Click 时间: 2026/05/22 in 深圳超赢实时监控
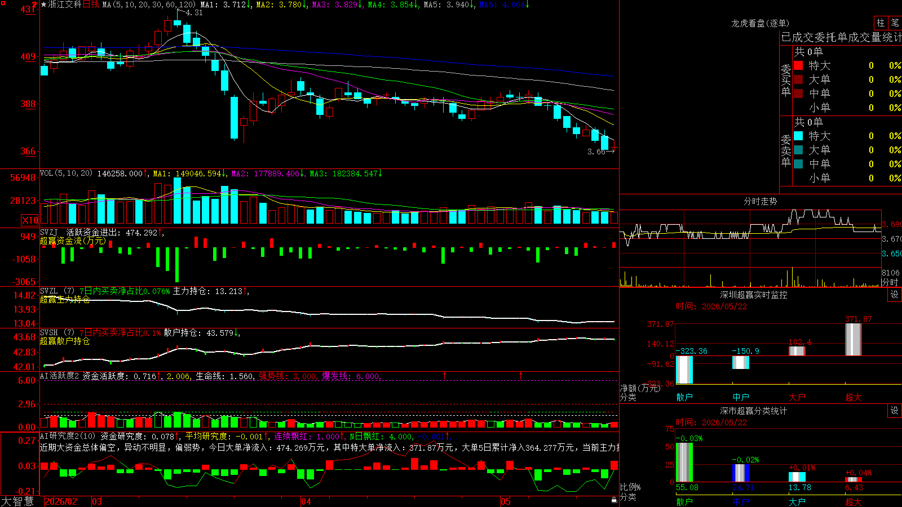 711,306
